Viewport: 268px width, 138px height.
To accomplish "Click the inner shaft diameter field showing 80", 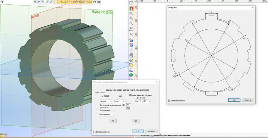I will coord(128,105).
